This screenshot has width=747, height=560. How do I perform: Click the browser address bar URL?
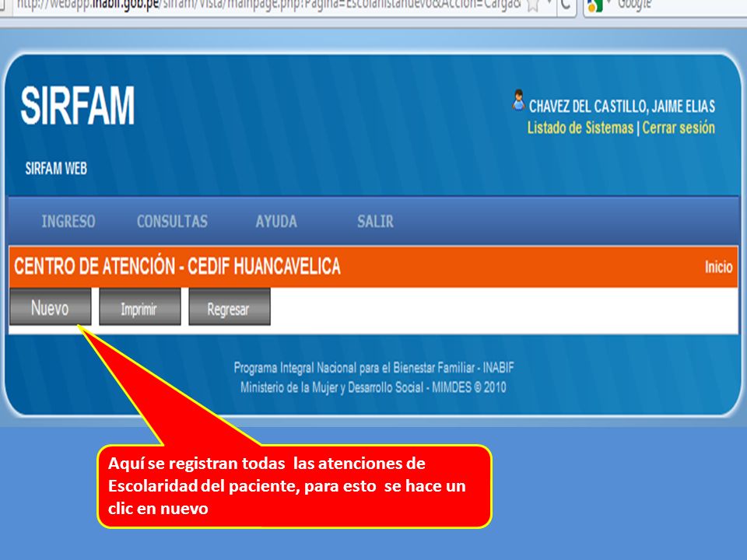pyautogui.click(x=267, y=5)
